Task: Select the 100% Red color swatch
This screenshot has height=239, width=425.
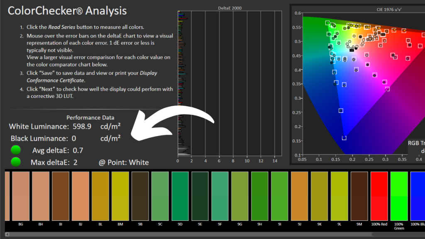Action: click(x=379, y=196)
